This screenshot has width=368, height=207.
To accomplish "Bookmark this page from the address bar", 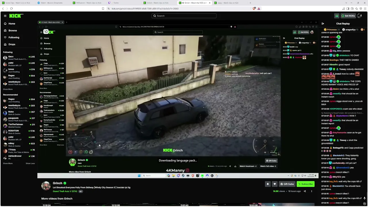I will [103, 9].
